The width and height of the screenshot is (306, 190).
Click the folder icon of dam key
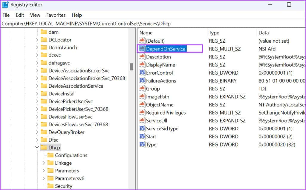[44, 32]
